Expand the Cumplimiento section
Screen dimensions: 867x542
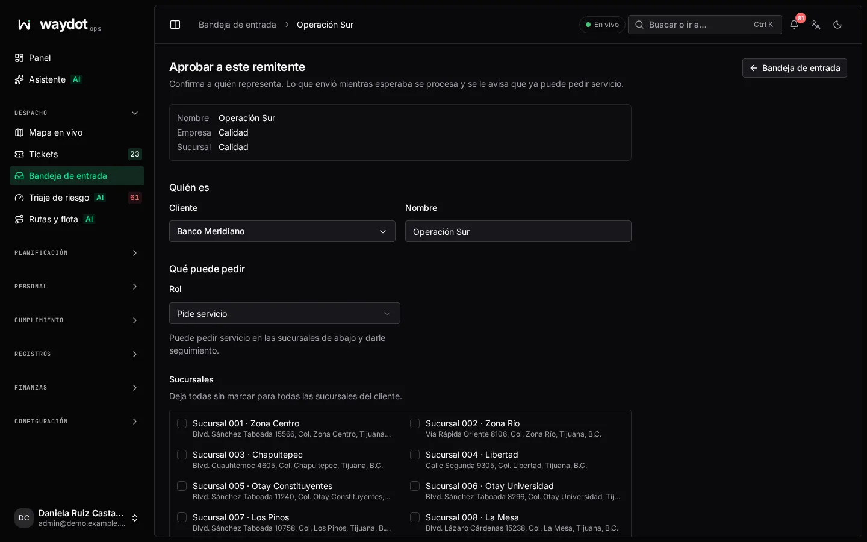coord(77,320)
